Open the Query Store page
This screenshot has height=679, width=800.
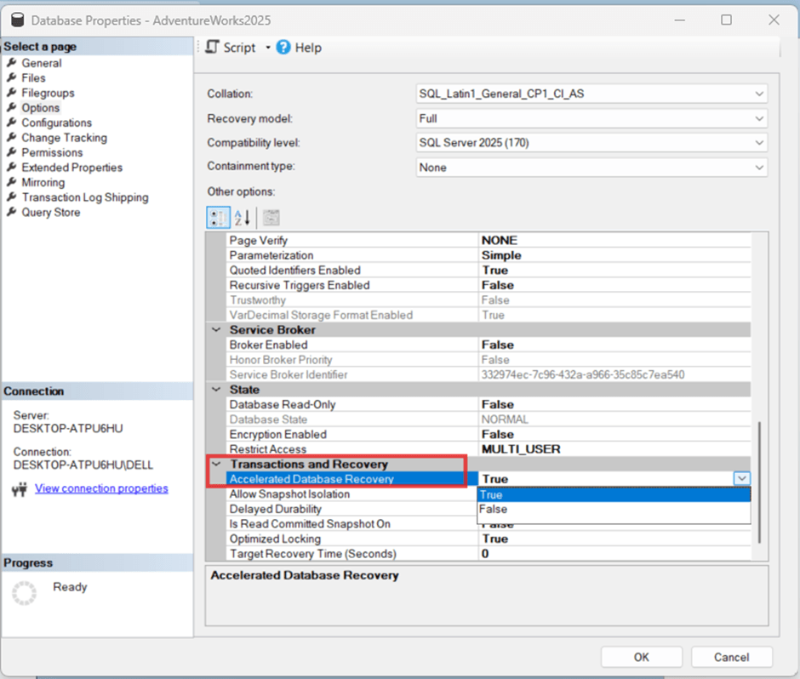click(51, 212)
